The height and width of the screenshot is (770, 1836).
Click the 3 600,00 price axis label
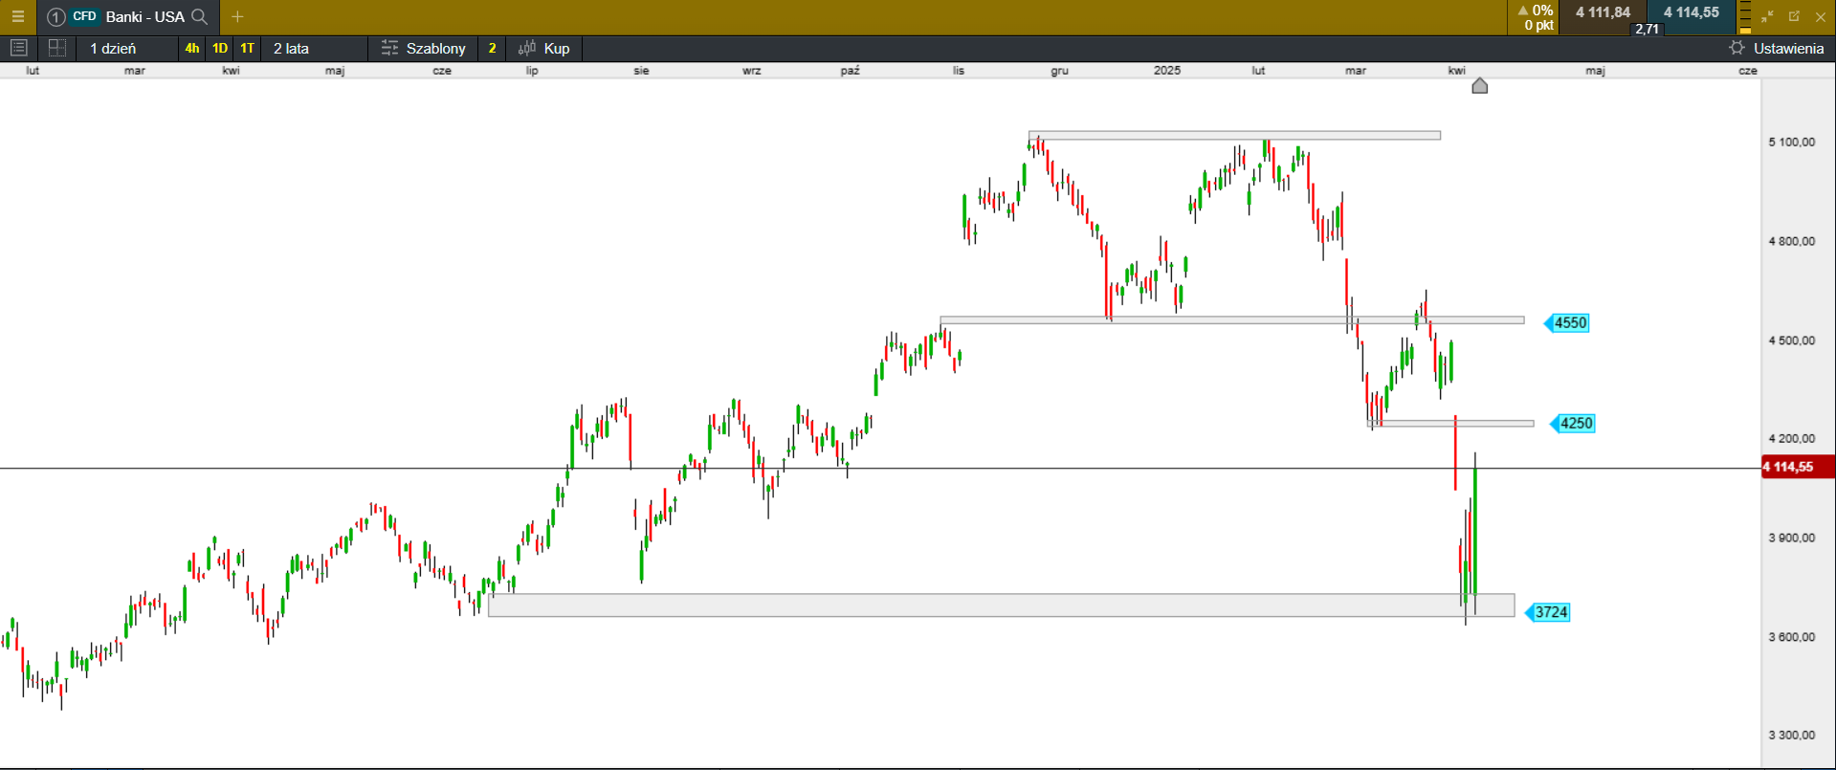(1791, 636)
